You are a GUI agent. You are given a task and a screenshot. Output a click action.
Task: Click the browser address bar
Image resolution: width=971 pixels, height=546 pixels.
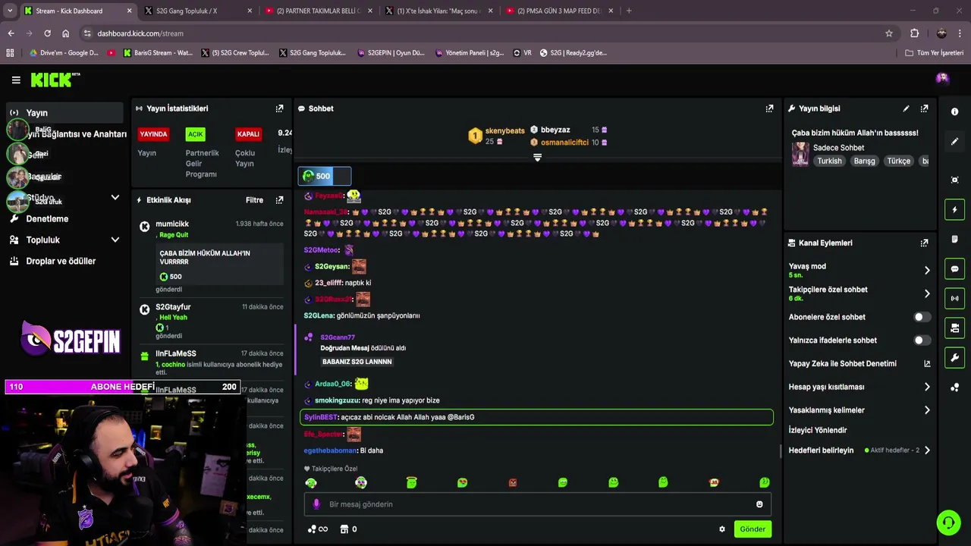coord(485,33)
